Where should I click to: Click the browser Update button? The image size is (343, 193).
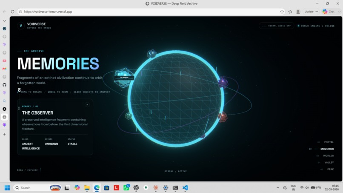click(309, 12)
